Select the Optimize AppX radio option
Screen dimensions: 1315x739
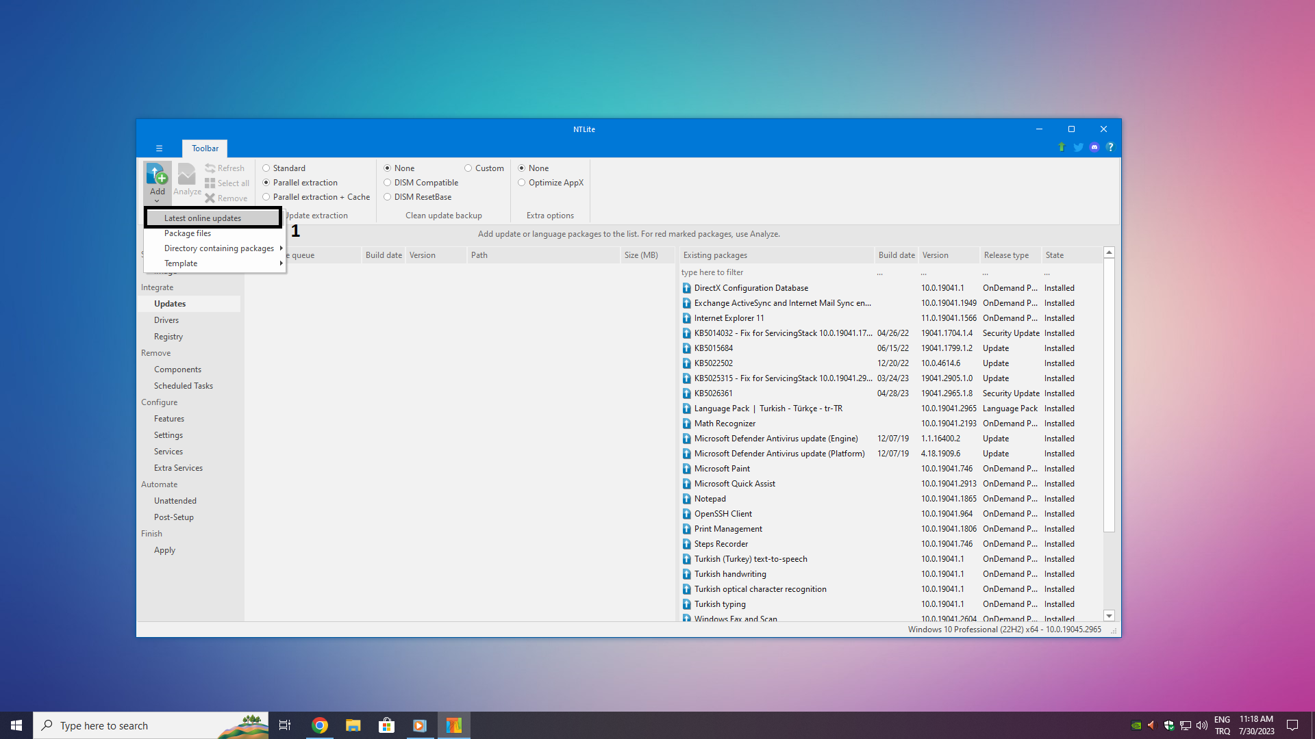pyautogui.click(x=522, y=183)
